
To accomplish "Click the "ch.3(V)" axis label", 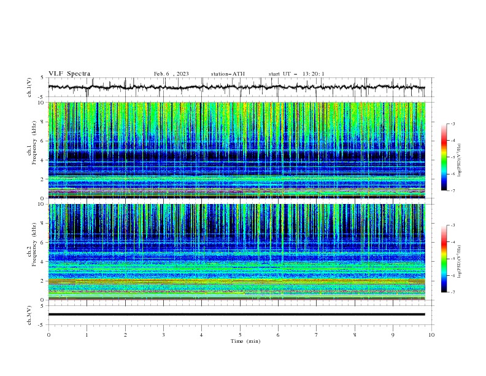I will pos(29,315).
